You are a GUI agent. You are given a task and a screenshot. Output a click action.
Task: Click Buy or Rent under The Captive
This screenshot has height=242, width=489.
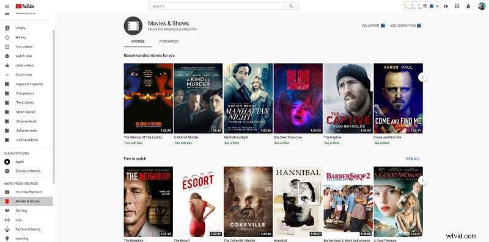[x=331, y=143]
